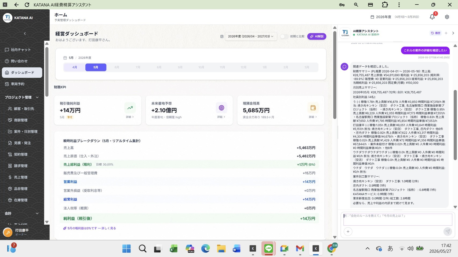The height and width of the screenshot is (257, 458).
Task: Show hidden system tray icons
Action: pos(368,249)
